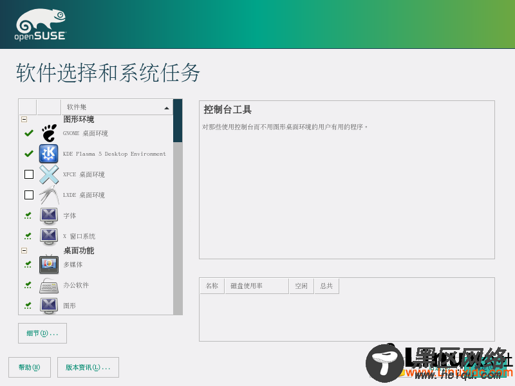Click the 软件集 column sort arrow

point(167,108)
